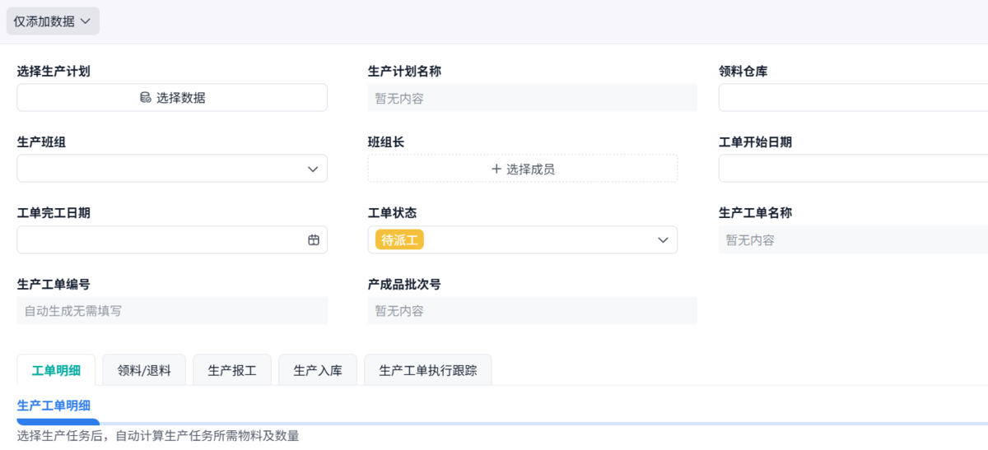Select the 工单明细 tab

coord(56,370)
